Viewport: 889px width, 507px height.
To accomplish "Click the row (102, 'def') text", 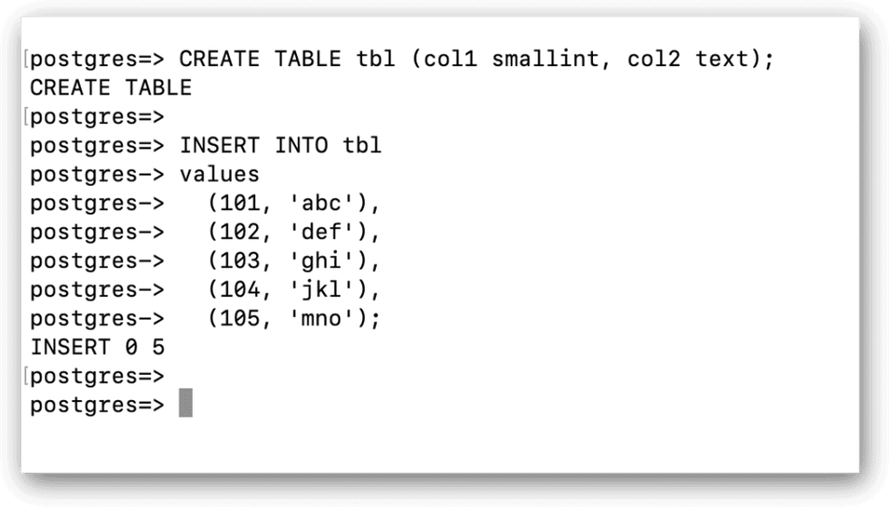I will [293, 233].
